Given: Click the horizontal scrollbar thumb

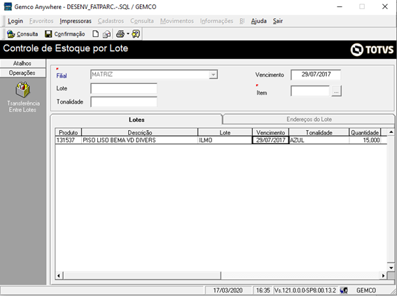Looking at the screenshot, I should [x=141, y=276].
